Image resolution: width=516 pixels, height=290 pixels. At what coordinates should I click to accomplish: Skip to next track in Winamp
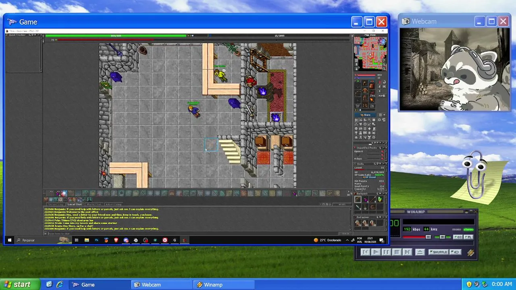point(407,252)
